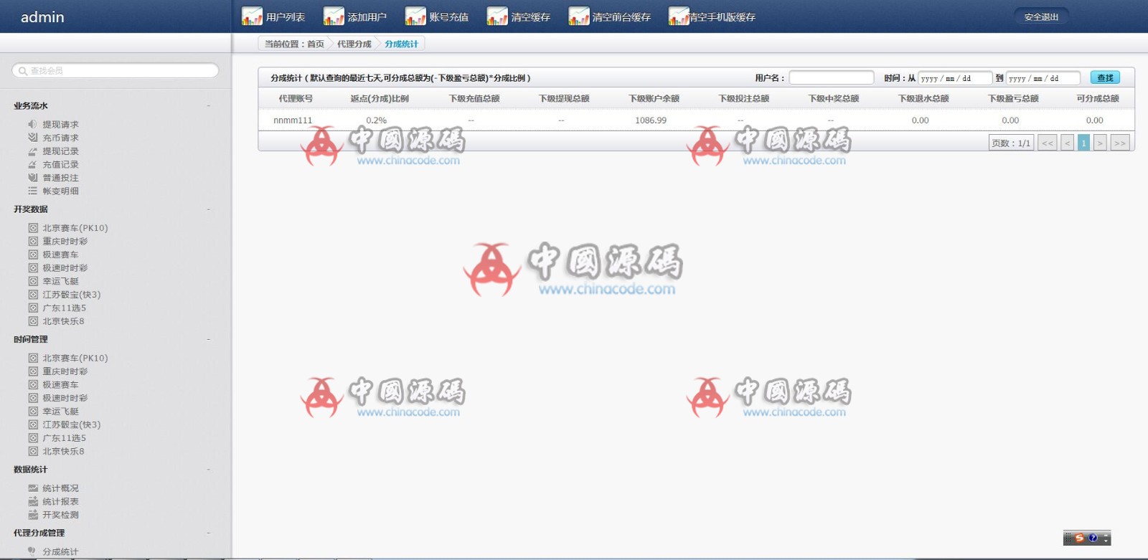Click the agent account nnmm111

coord(293,120)
